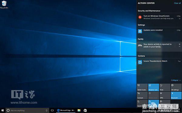Click the Cortana microphone icon
182x113 pixels.
click(x=46, y=111)
